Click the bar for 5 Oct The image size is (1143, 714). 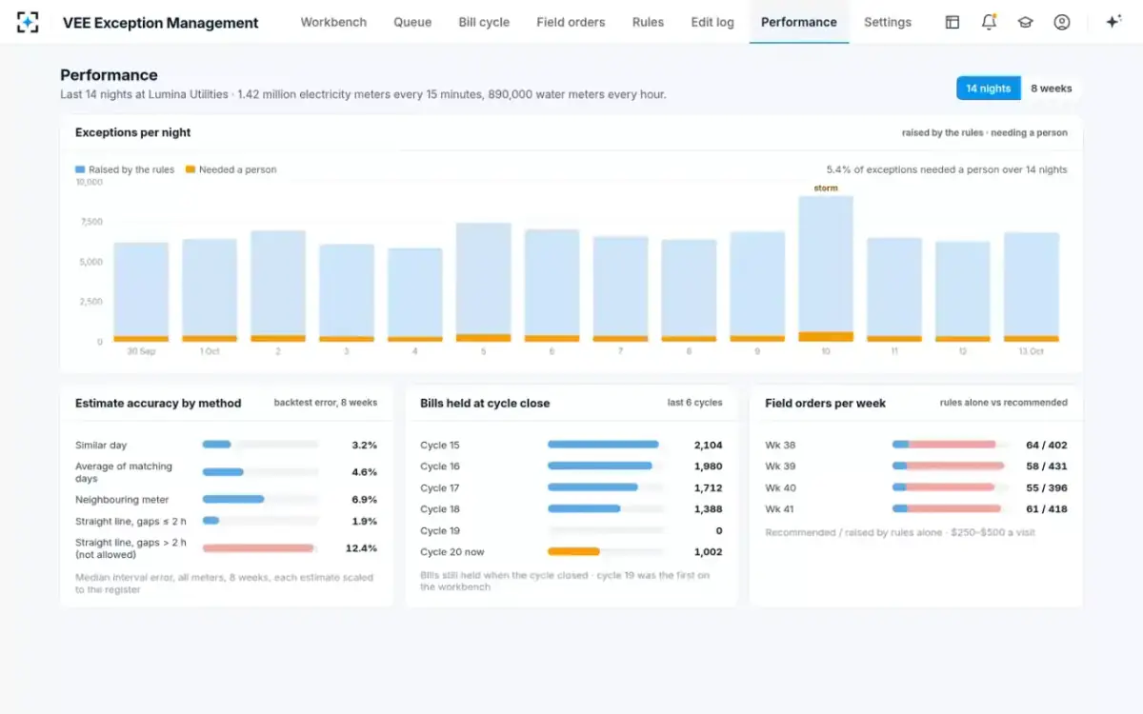[x=483, y=282]
